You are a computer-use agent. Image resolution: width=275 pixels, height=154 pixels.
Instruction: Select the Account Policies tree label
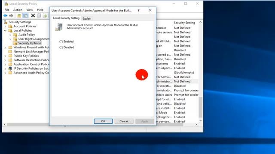[25, 26]
